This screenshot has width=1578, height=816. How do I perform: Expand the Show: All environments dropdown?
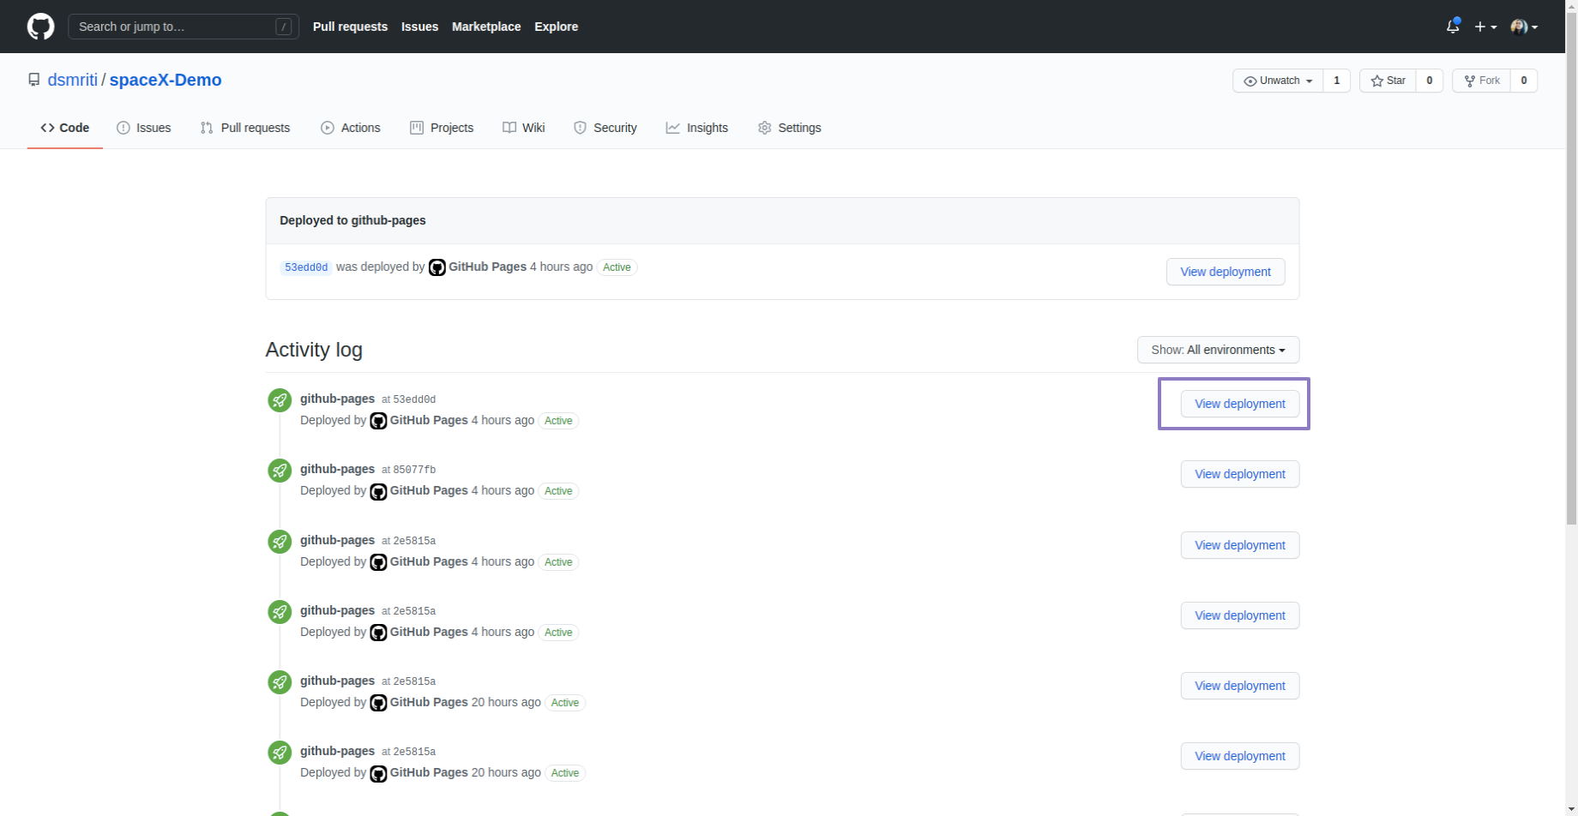tap(1218, 350)
